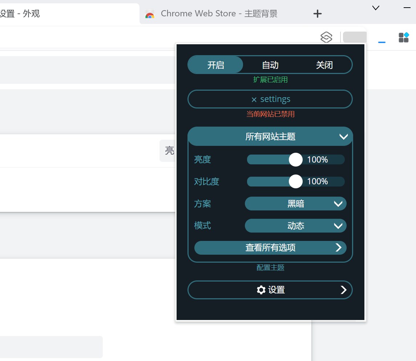The height and width of the screenshot is (361, 416).
Task: Switch to the 设置 - 外观 tab
Action: click(69, 14)
